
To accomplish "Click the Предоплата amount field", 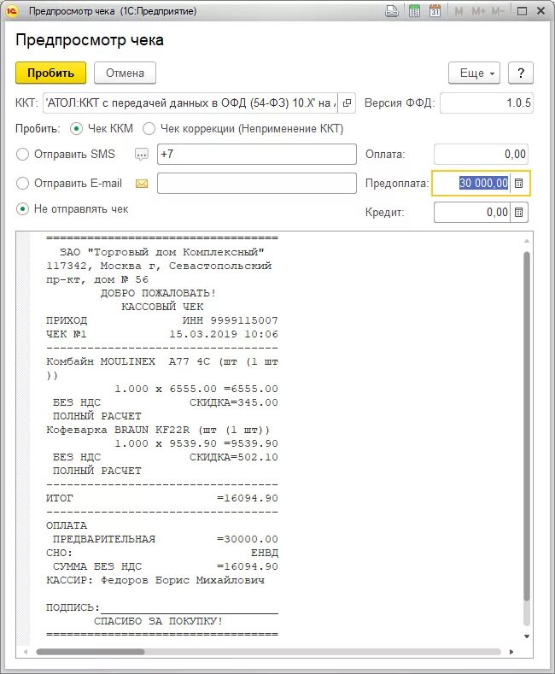I will 471,184.
